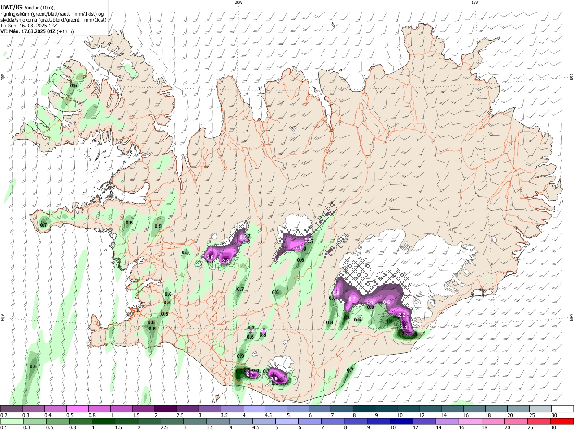The image size is (574, 431).
Task: Click the '2.2' precipitation value on the map
Action: tap(402, 316)
